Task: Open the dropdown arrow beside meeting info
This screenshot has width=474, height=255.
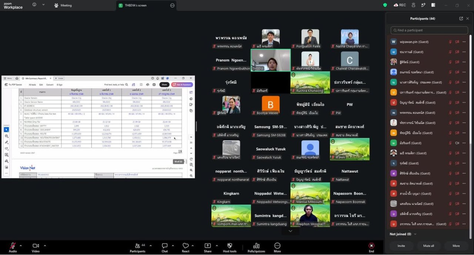Action: 43,5
